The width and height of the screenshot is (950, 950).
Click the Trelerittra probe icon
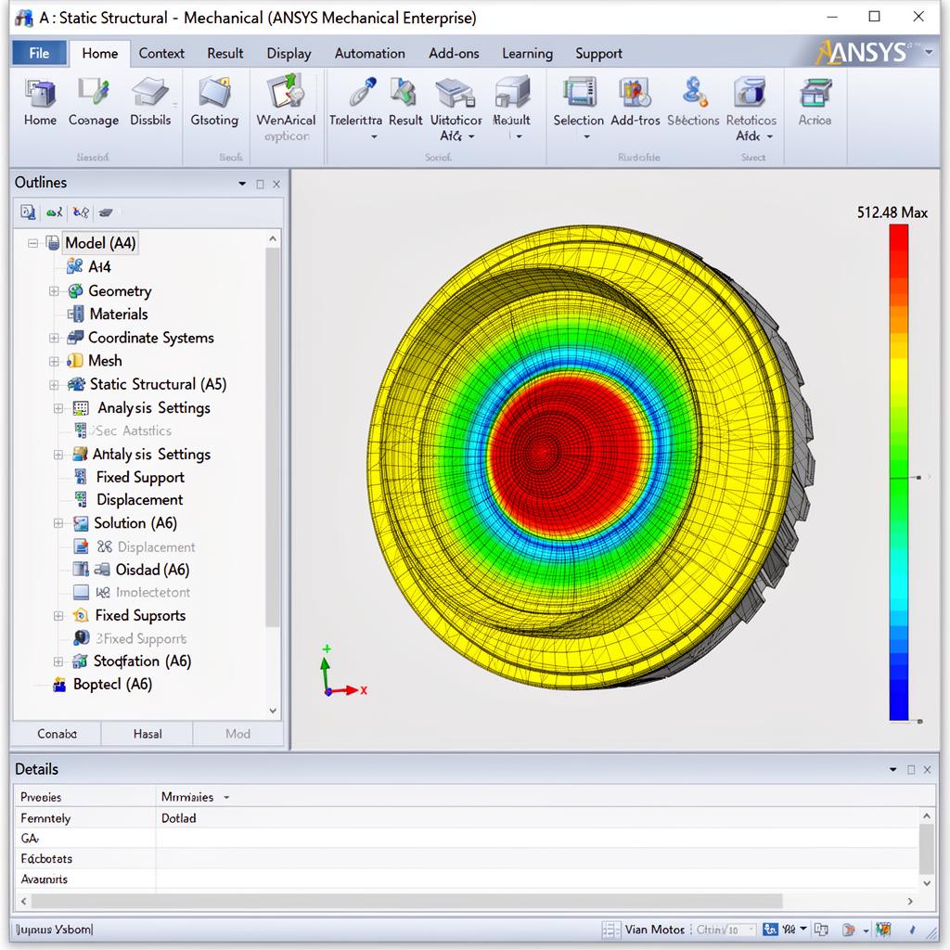(x=363, y=92)
